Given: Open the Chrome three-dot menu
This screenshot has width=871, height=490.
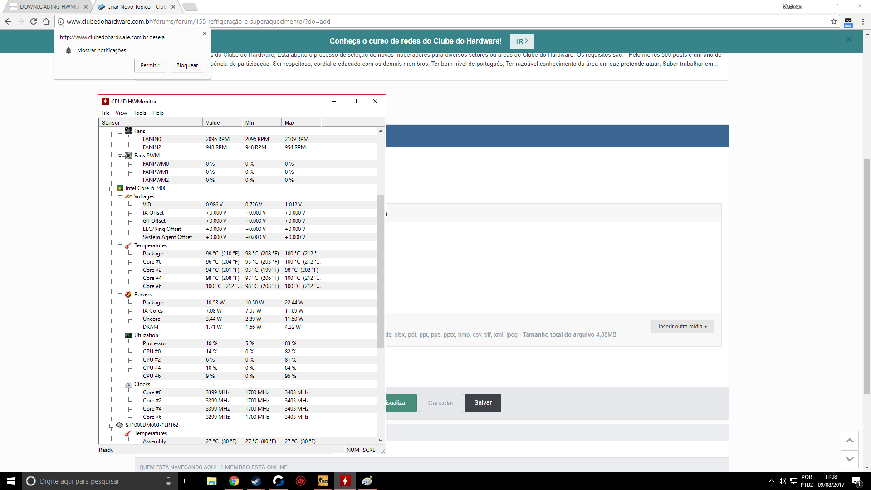Looking at the screenshot, I should coord(863,21).
